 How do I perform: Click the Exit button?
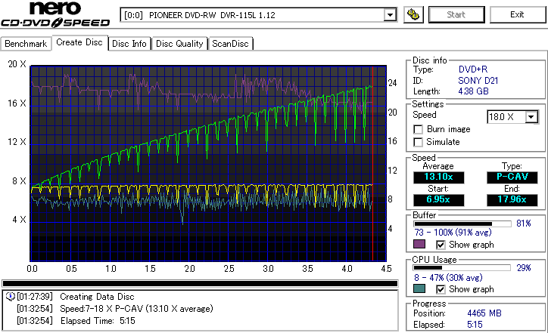coord(516,14)
